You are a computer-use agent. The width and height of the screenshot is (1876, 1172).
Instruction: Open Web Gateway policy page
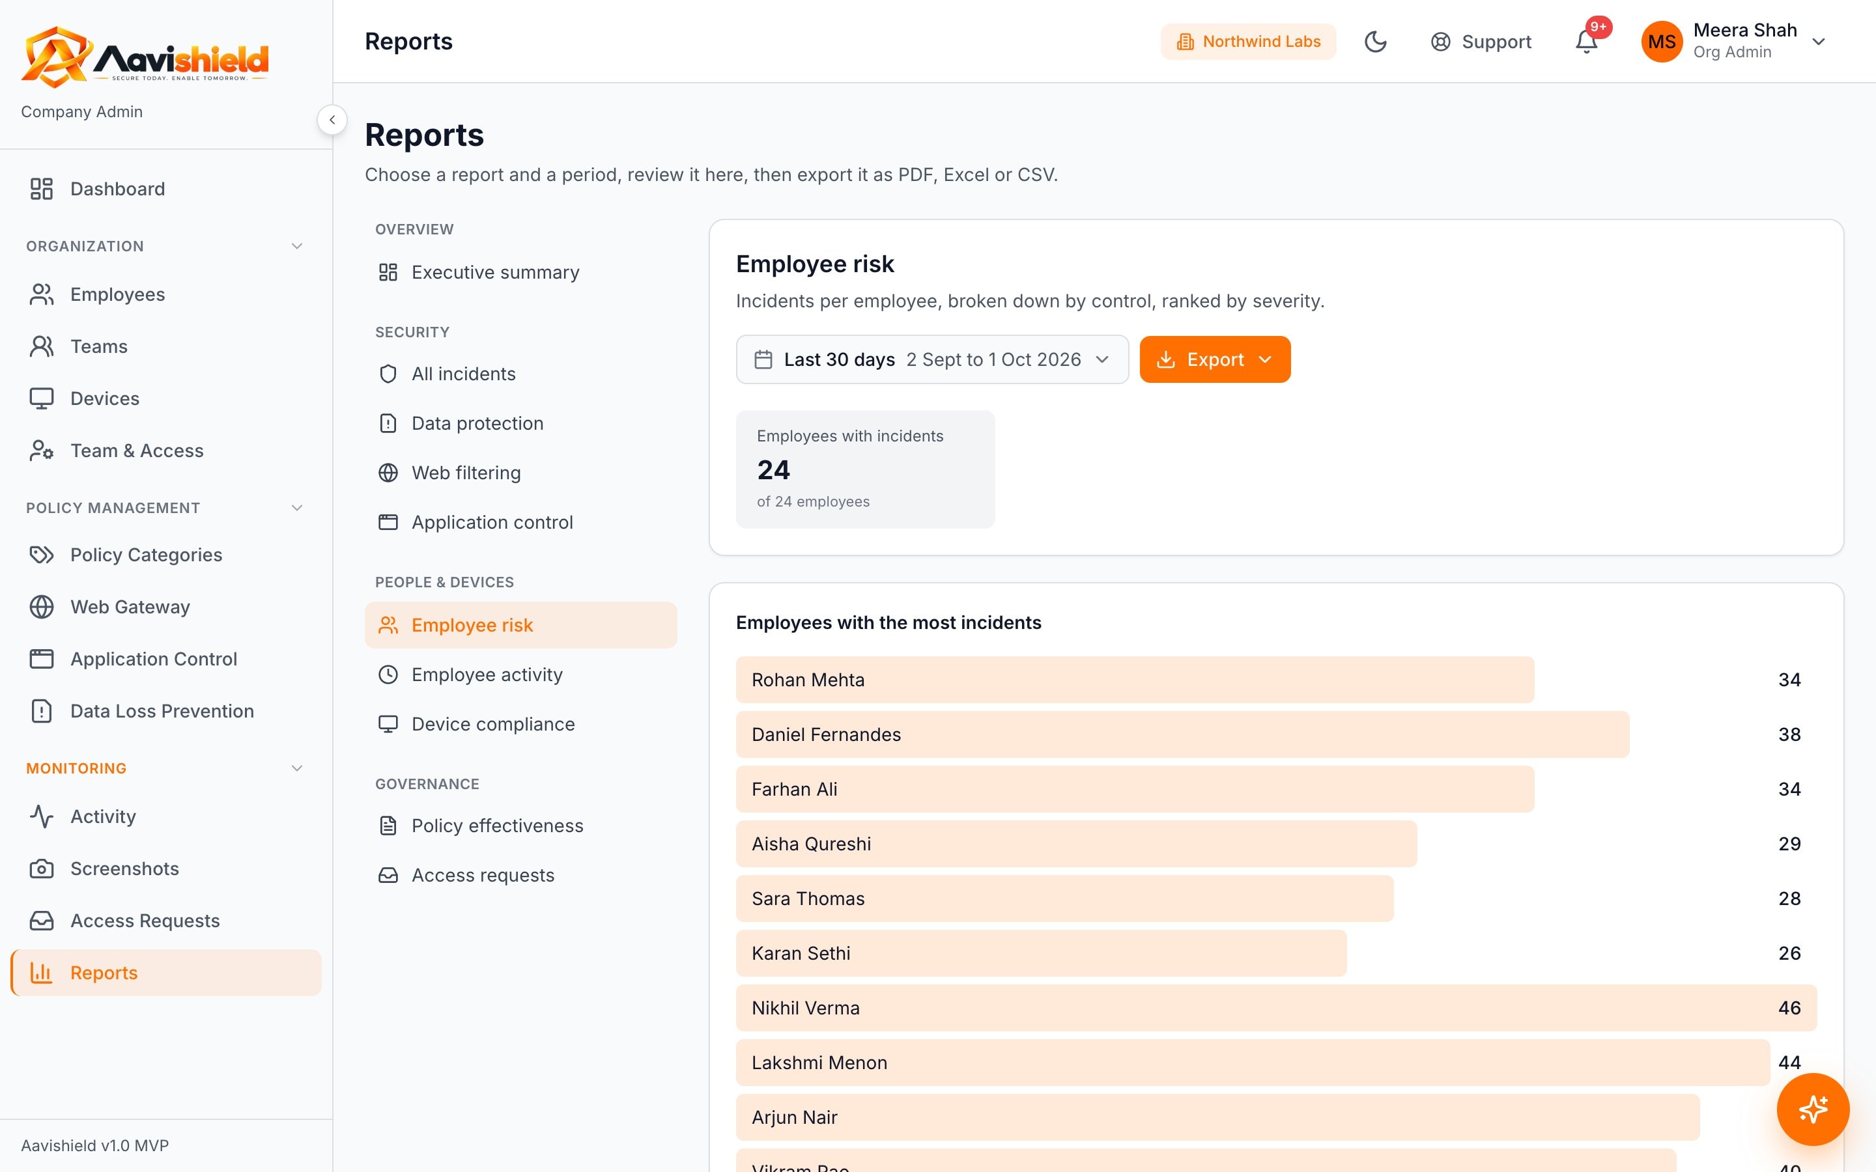(x=166, y=606)
